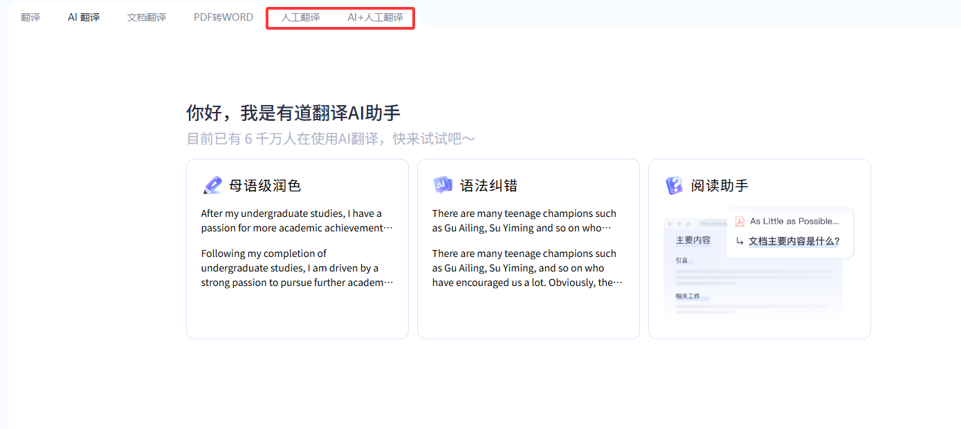
Task: Switch to the 翻译 tab
Action: (30, 17)
